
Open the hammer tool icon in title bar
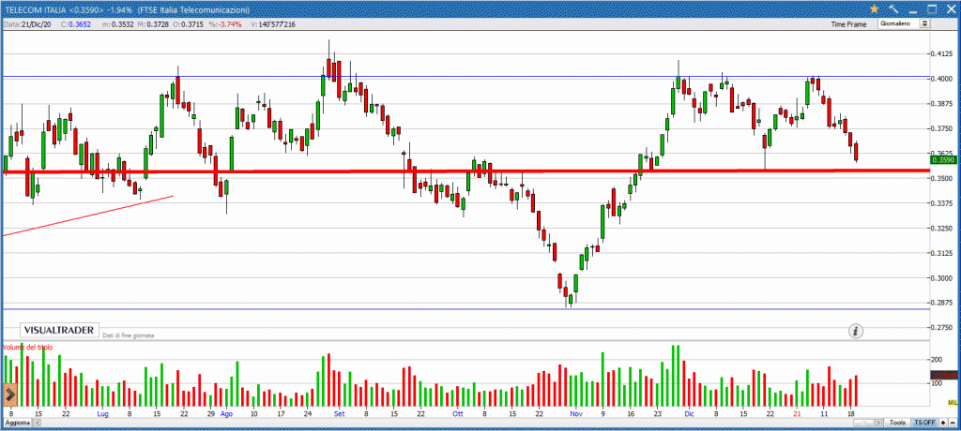893,8
